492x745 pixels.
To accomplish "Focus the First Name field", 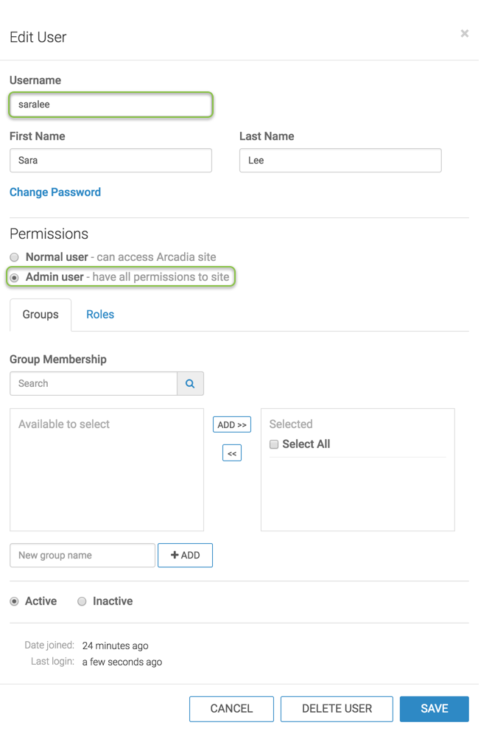I will (x=110, y=161).
